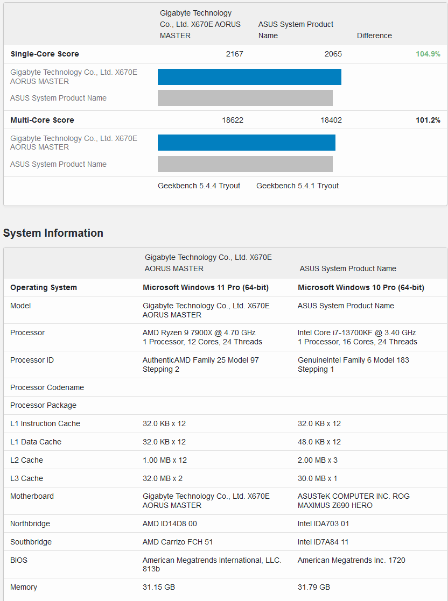
Task: Select the Multi-Core Score row header
Action: pos(43,120)
